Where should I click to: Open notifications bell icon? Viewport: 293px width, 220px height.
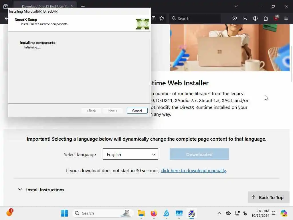tap(274, 213)
